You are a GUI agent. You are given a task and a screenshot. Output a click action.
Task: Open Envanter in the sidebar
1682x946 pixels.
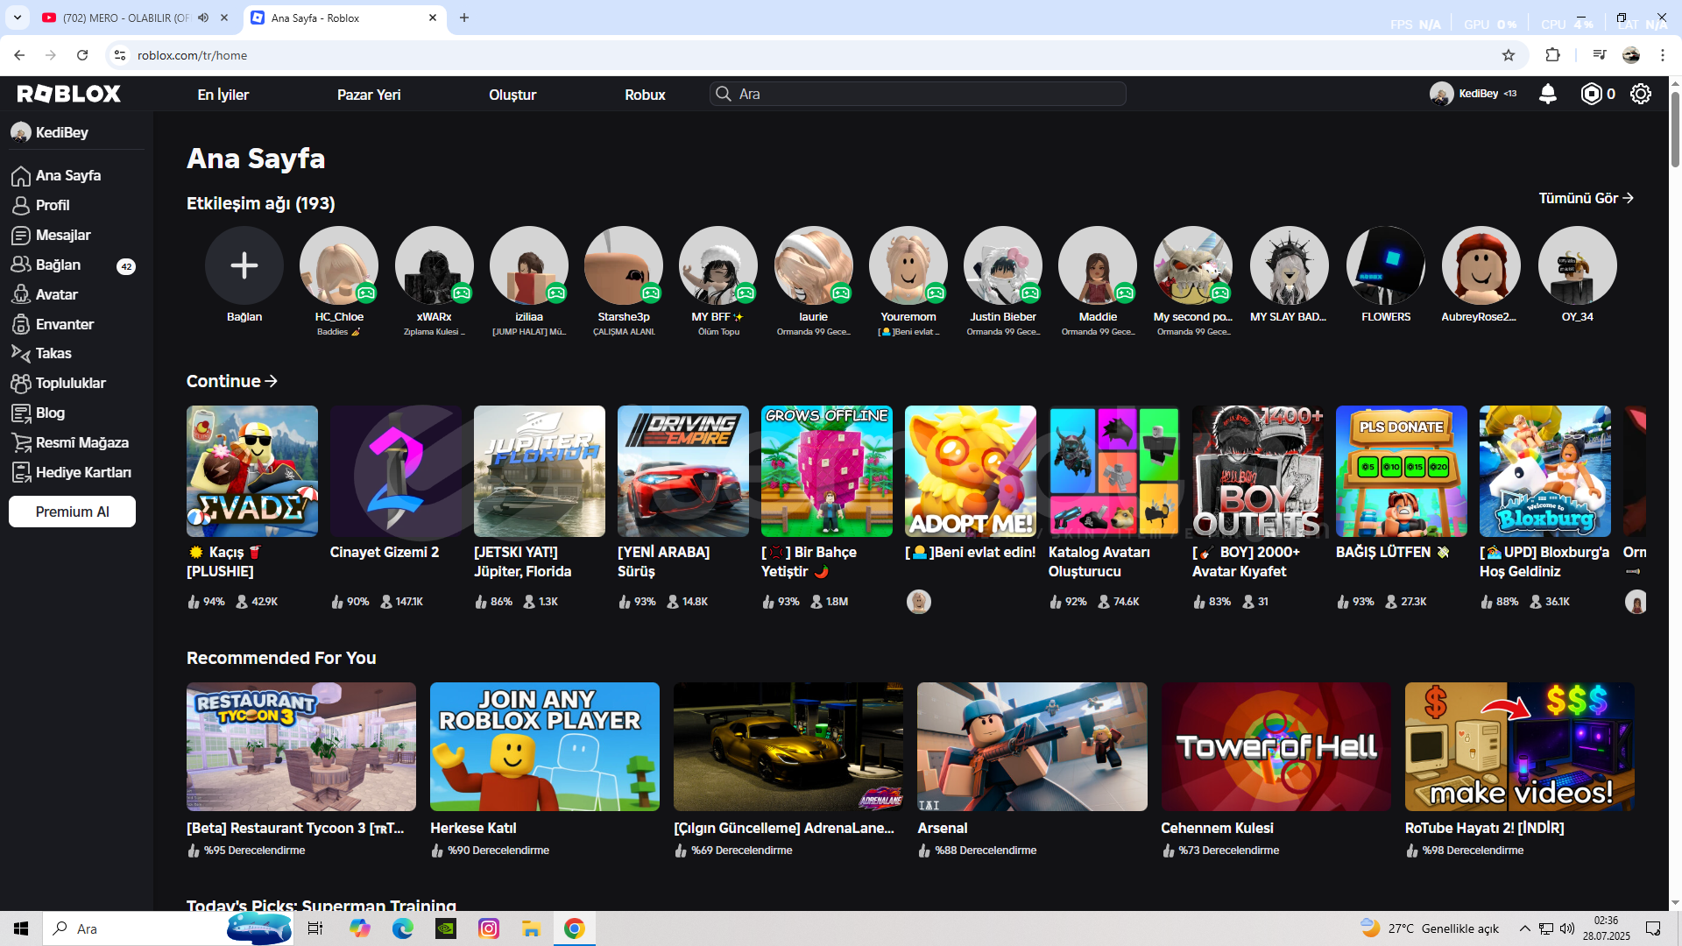coord(65,324)
